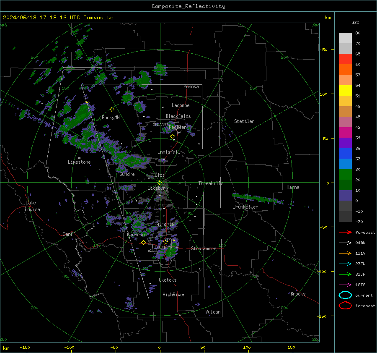
Task: Click the Okotoks city label
Action: (168, 280)
